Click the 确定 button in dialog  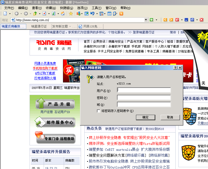[146, 117]
